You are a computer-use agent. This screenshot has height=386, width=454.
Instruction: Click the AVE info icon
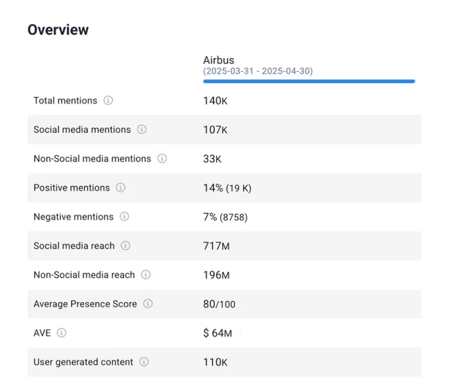62,333
